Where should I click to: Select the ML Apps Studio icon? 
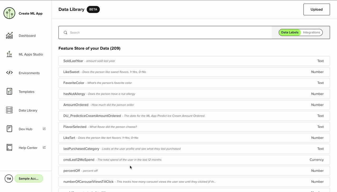(x=9, y=54)
